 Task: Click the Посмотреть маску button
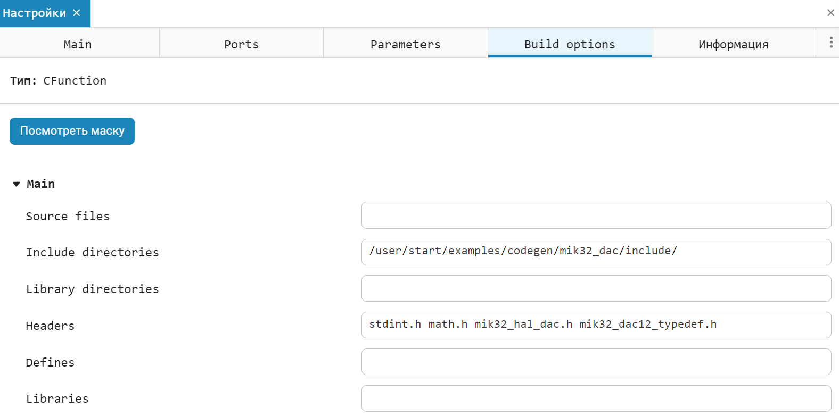pyautogui.click(x=72, y=131)
